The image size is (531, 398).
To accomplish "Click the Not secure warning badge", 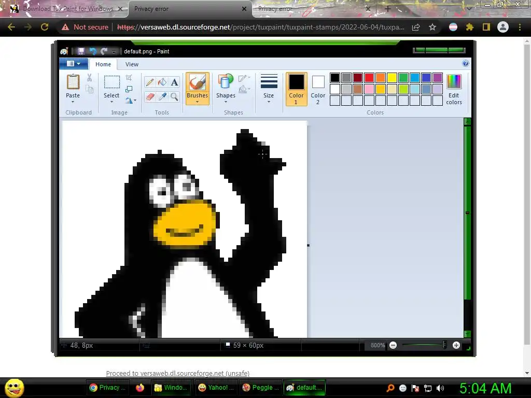I will 85,27.
